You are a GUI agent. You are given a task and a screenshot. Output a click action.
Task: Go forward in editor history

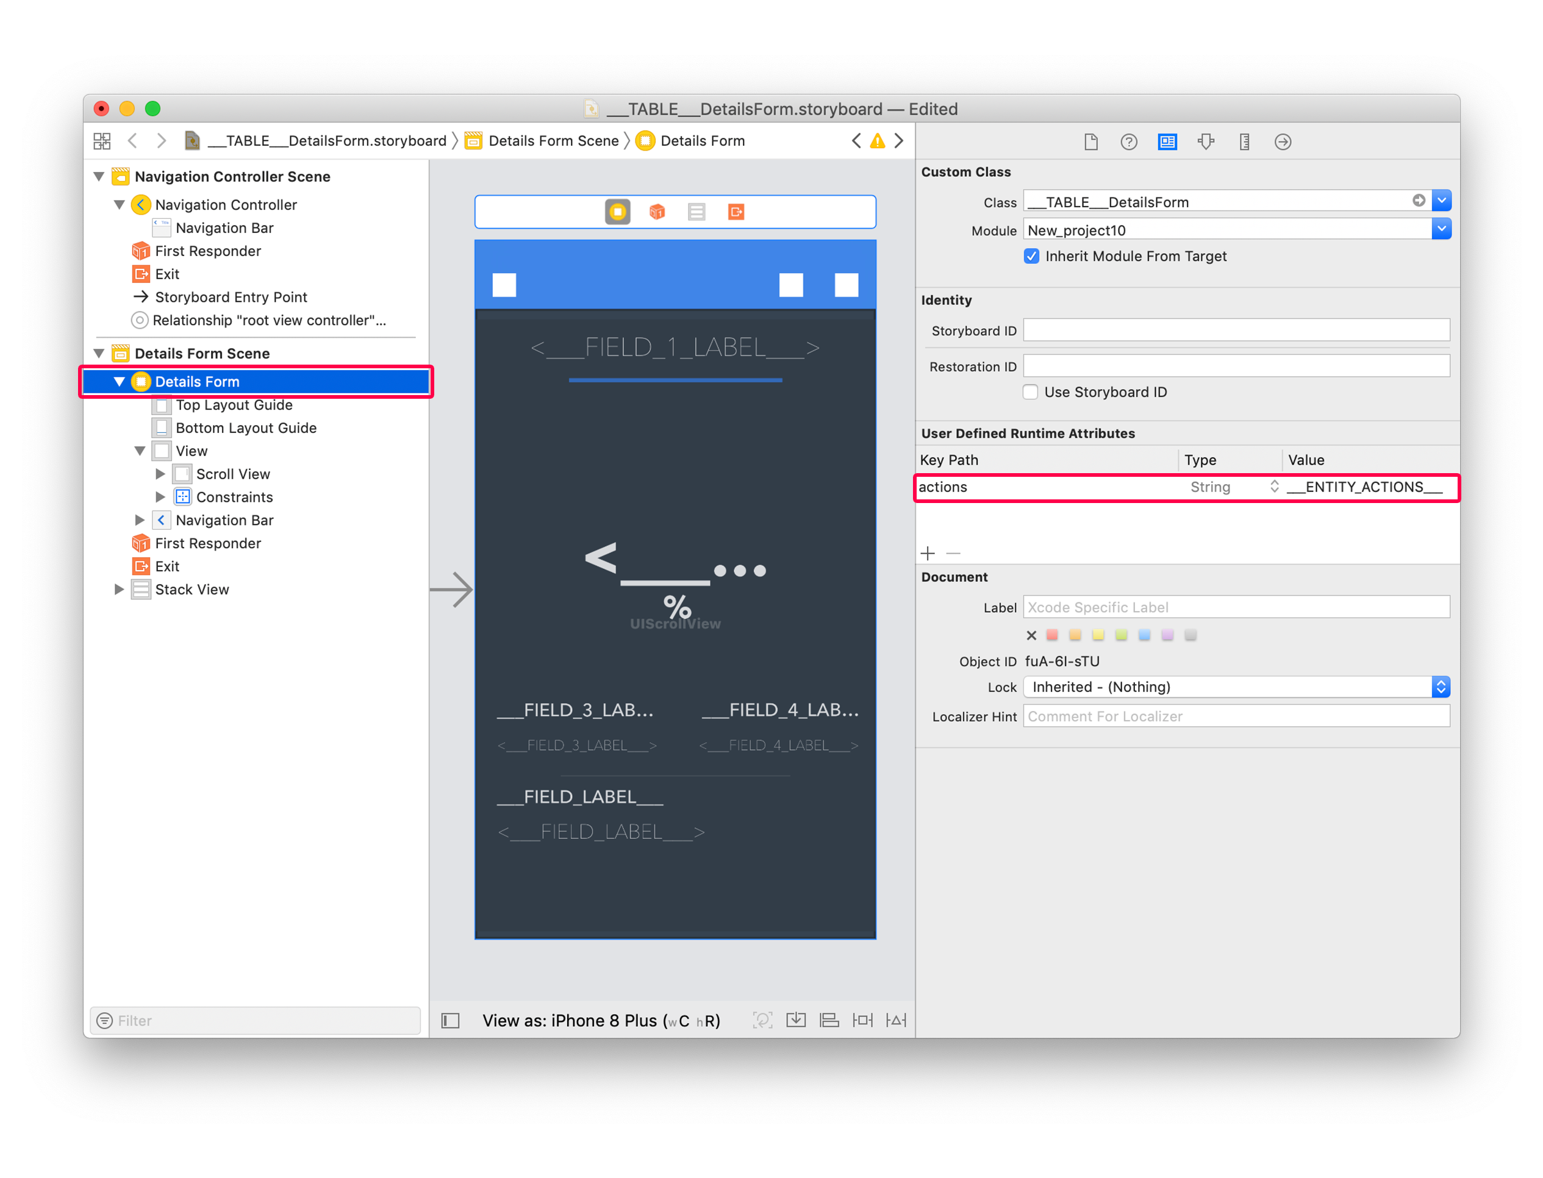(161, 141)
